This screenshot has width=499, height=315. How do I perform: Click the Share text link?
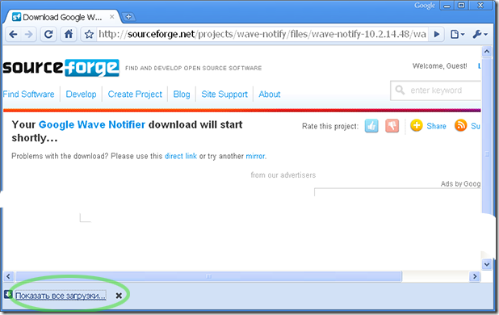[x=436, y=126]
